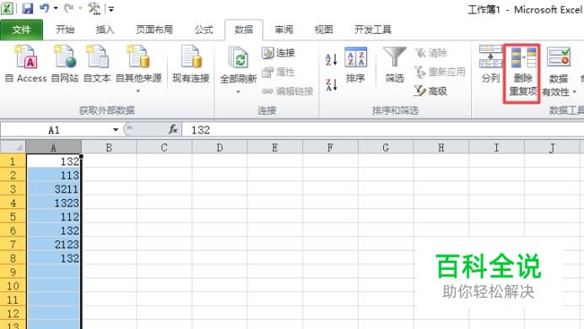Switch to the 视图 (View) tab
This screenshot has width=584, height=329.
pos(324,30)
